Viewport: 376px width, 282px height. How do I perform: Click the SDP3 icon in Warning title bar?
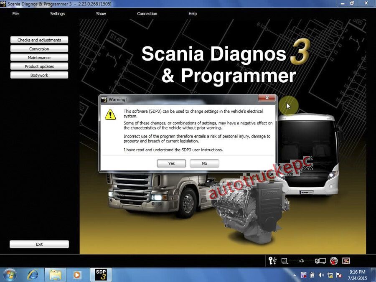(104, 99)
